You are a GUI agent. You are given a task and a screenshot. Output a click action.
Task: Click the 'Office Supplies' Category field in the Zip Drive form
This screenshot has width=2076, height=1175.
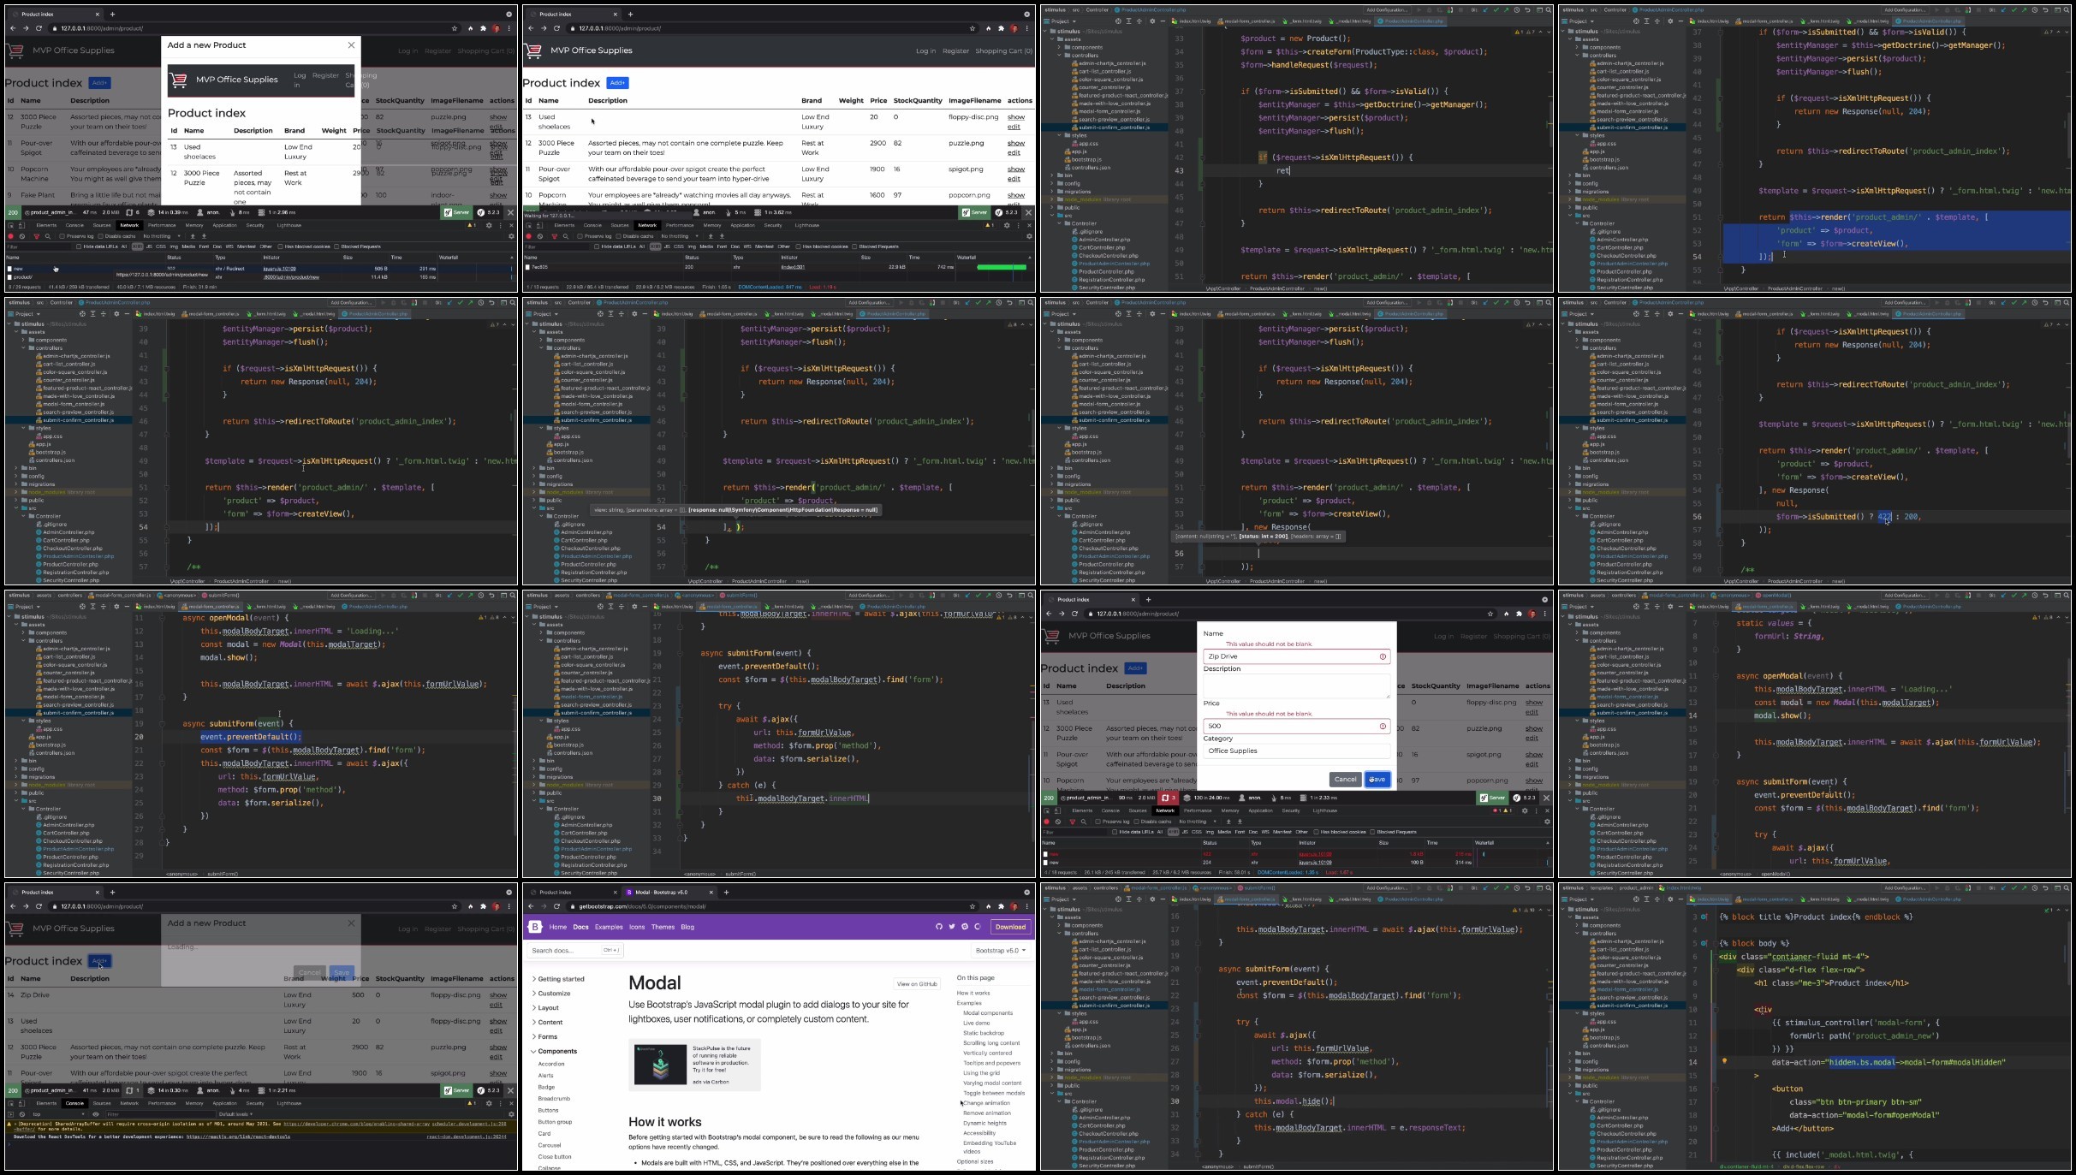click(x=1296, y=751)
